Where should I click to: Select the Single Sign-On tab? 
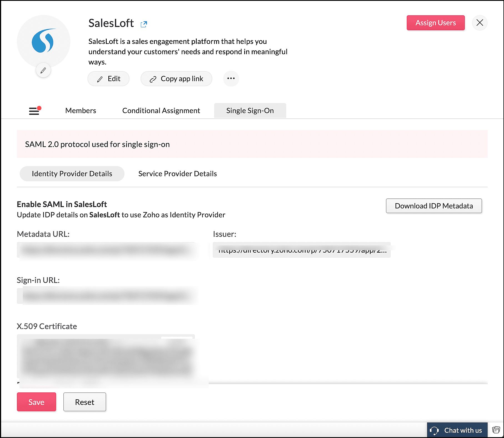click(250, 111)
